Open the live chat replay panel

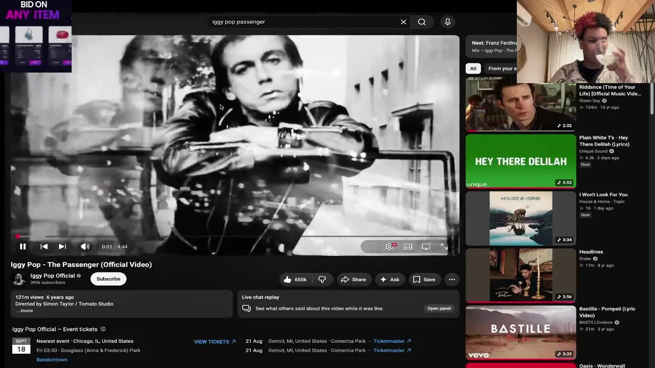click(x=439, y=308)
